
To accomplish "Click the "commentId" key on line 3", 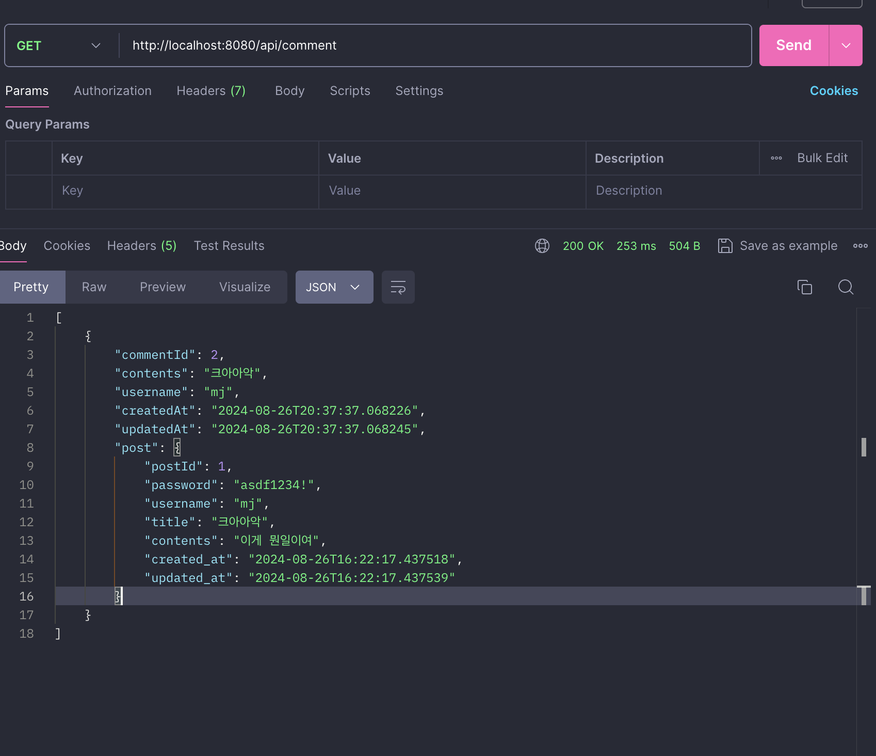I will (155, 355).
